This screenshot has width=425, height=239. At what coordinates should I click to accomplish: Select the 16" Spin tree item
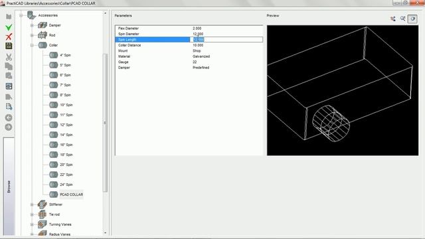[x=66, y=145]
